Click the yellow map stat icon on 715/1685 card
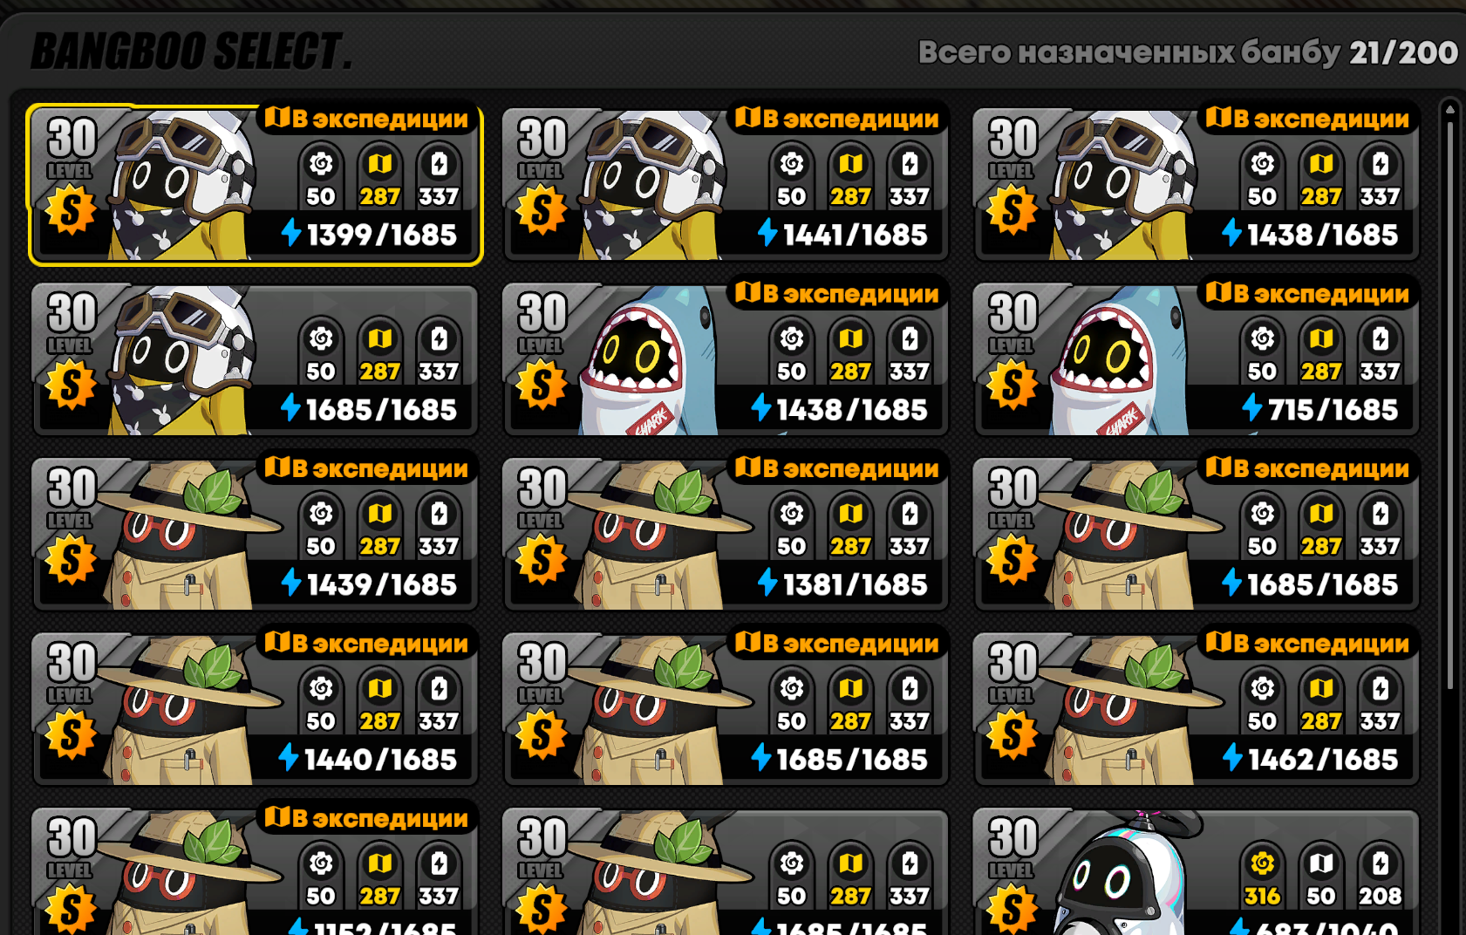 (1321, 338)
